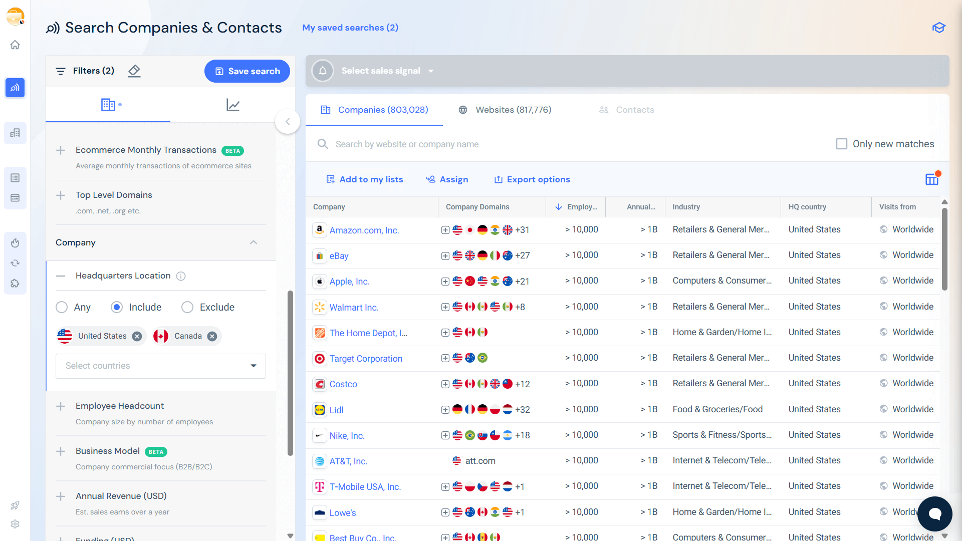Click filter panel scrollbar thumb

point(290,373)
